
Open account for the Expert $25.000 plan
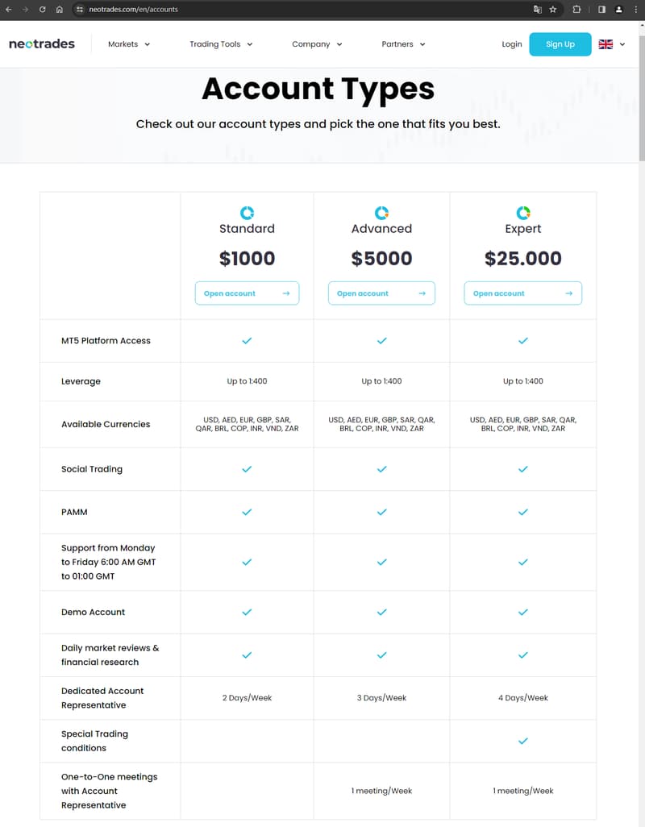coord(522,293)
